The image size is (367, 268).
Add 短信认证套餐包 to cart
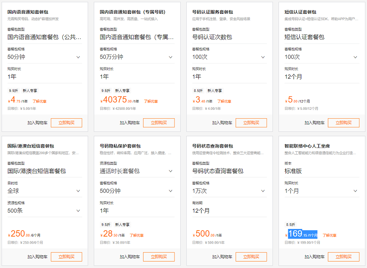[x=314, y=123]
